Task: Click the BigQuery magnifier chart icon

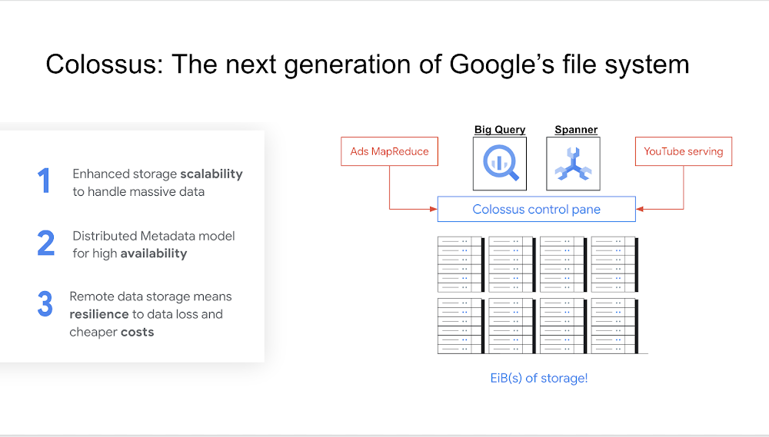Action: tap(500, 164)
